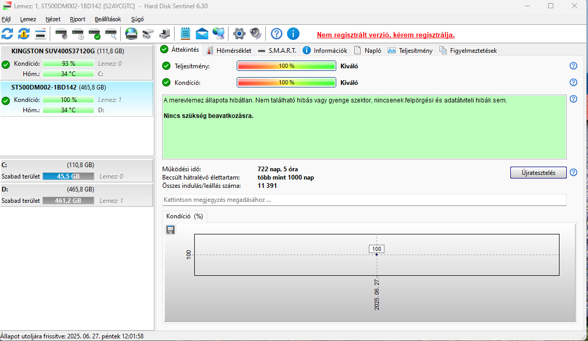Click the blue info circle toolbar icon
This screenshot has height=341, width=588.
tap(293, 34)
